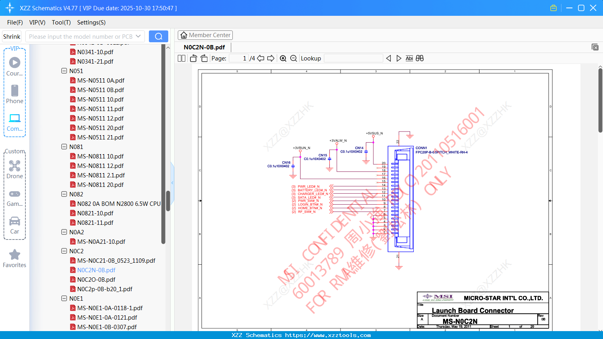The image size is (603, 339).
Task: Click the XZZ Schematics app logo
Action: [10, 8]
